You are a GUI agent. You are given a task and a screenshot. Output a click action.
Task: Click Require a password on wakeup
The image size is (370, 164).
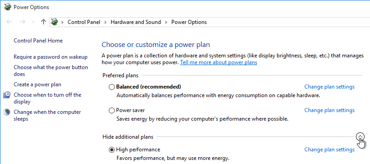(x=50, y=57)
